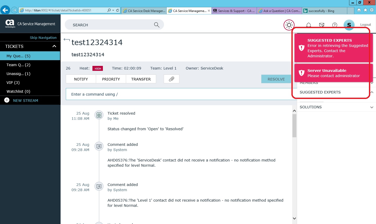Screen dimensions: 376x224
Task: Click the Team: Level 1 text
Action: click(x=163, y=68)
